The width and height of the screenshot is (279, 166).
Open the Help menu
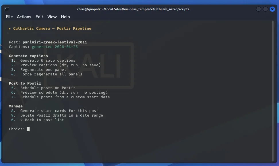[x=65, y=17]
